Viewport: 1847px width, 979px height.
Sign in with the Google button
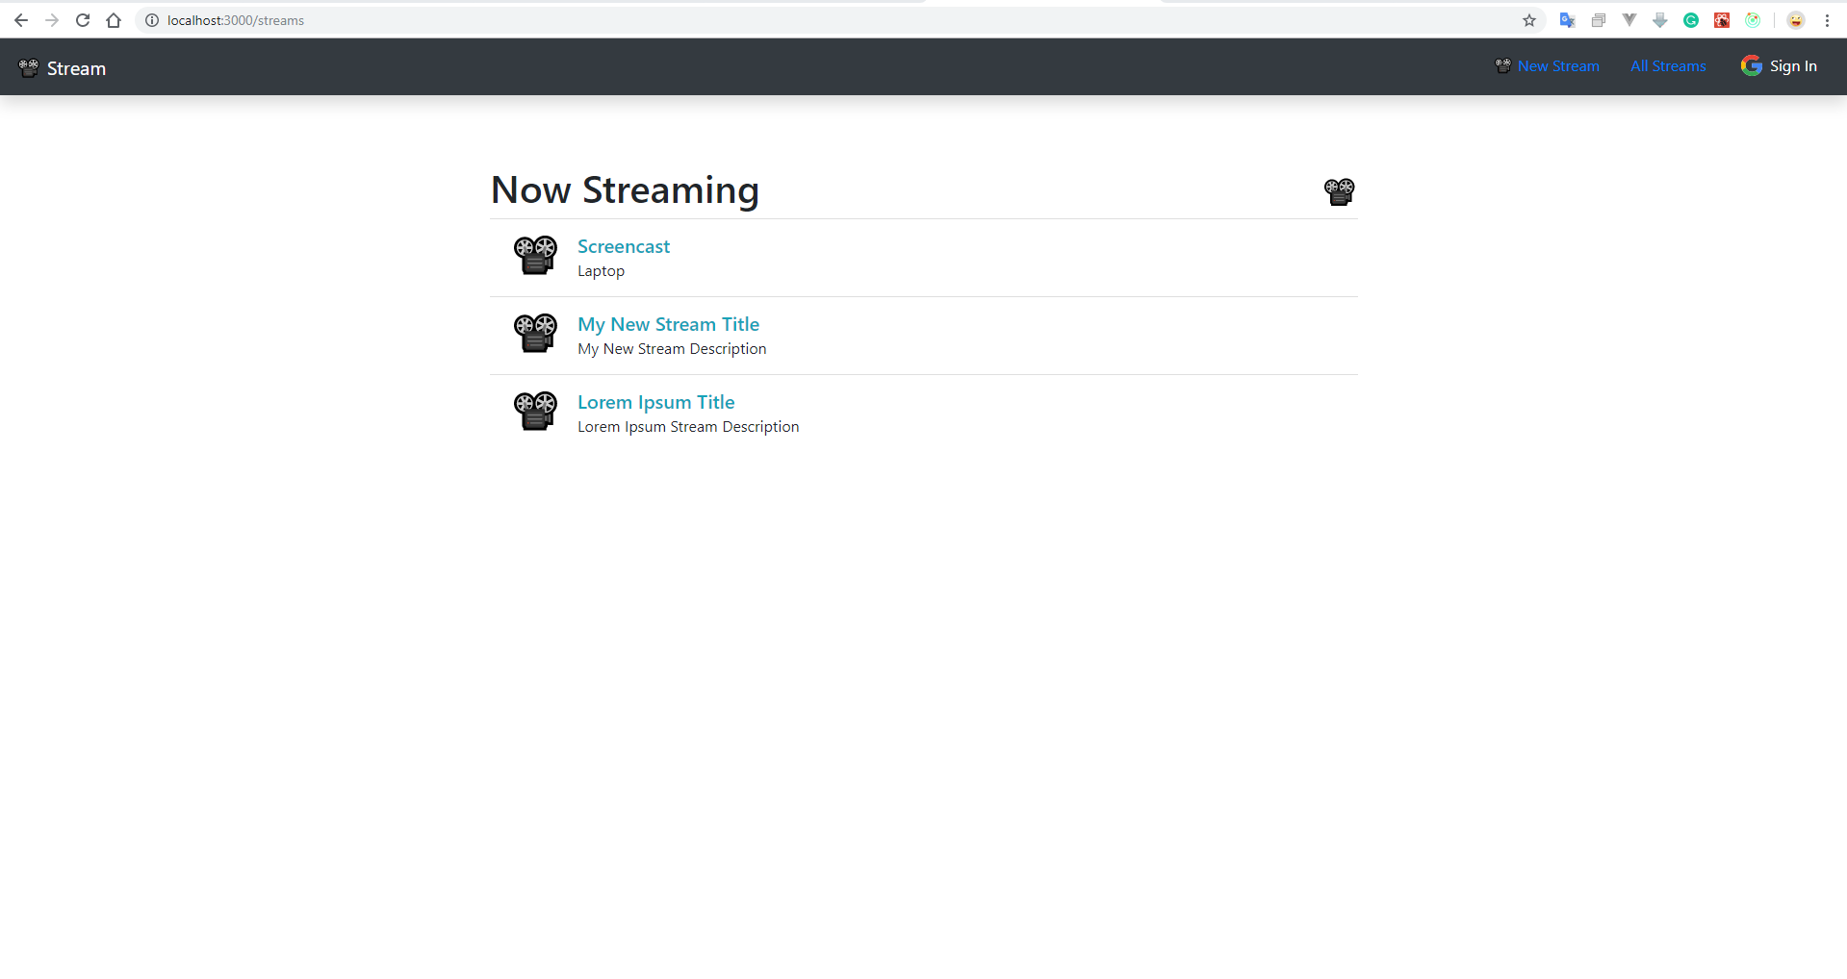coord(1779,65)
